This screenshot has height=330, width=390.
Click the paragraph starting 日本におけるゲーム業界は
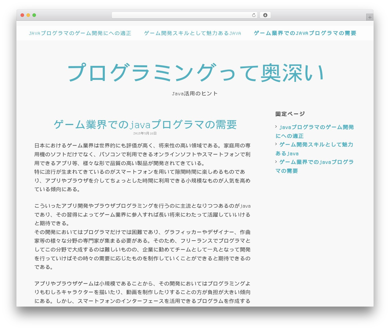(143, 167)
